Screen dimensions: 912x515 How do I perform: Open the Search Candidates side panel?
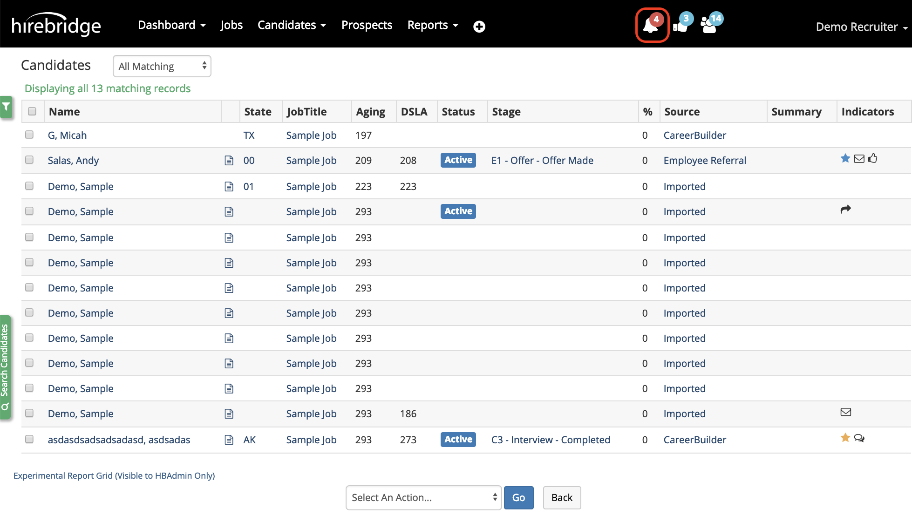click(5, 367)
